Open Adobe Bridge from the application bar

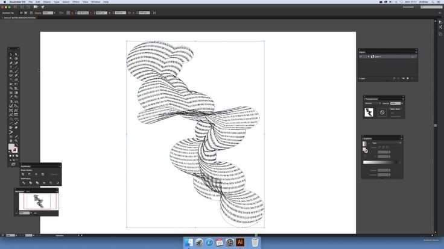coord(22,7)
